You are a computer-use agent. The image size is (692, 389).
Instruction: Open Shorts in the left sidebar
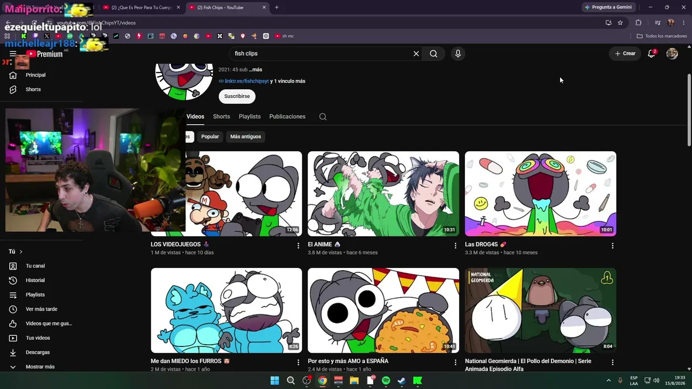coord(33,90)
